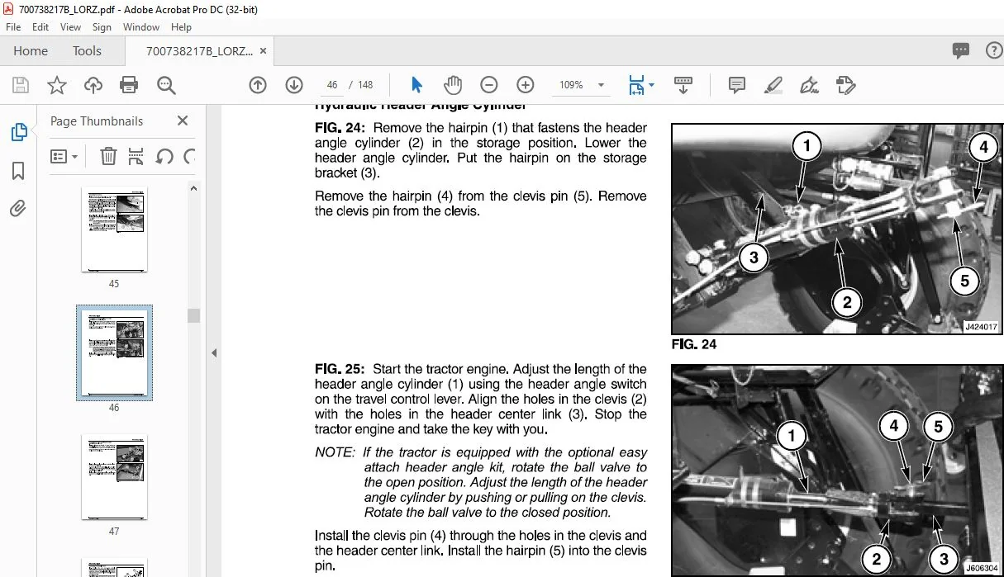Image resolution: width=1004 pixels, height=577 pixels.
Task: Open the File menu
Action: pyautogui.click(x=13, y=27)
